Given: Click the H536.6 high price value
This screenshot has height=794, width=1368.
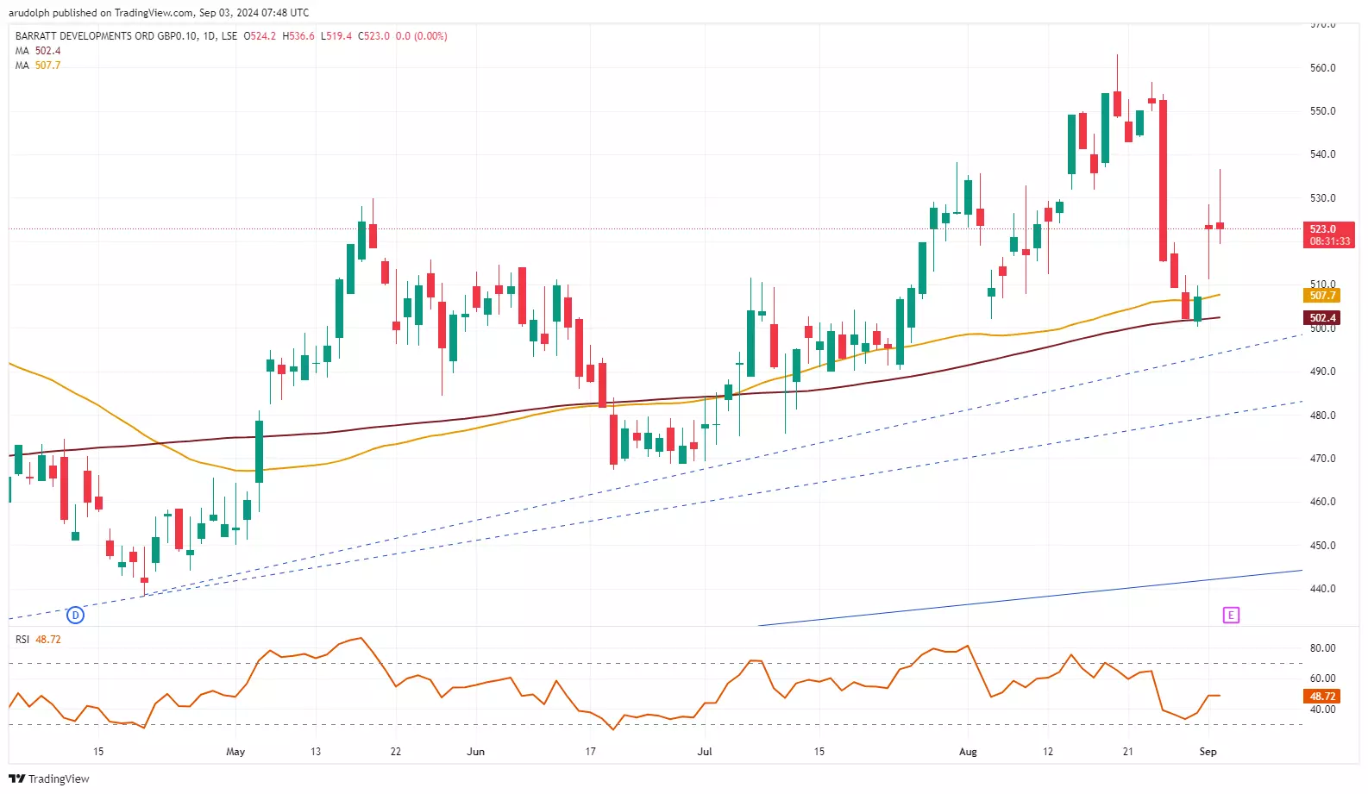Looking at the screenshot, I should coord(298,36).
